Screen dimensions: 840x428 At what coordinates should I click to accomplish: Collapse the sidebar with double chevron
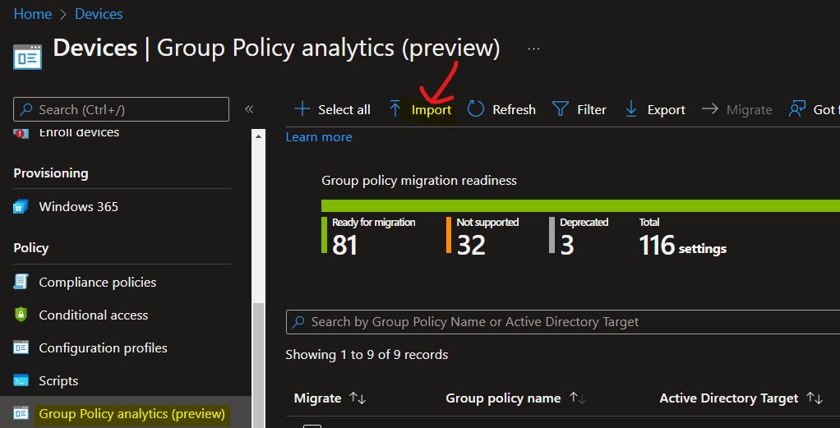tap(249, 109)
